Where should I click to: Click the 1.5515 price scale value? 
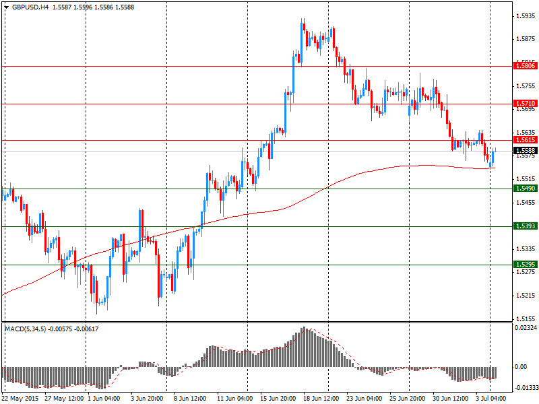tap(526, 179)
